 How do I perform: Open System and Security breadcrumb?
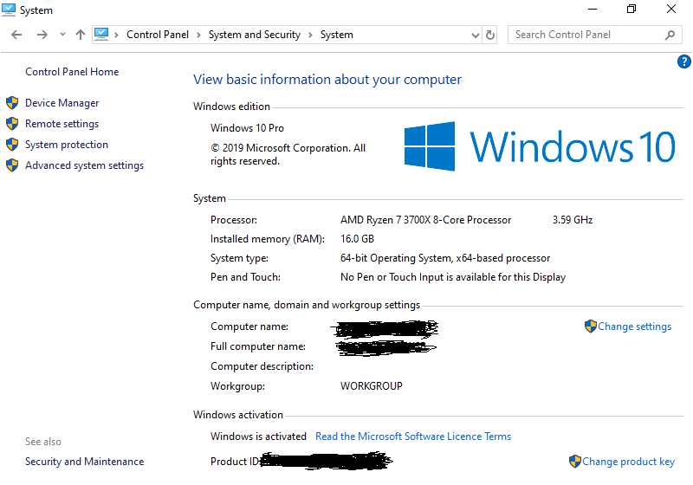click(x=255, y=35)
